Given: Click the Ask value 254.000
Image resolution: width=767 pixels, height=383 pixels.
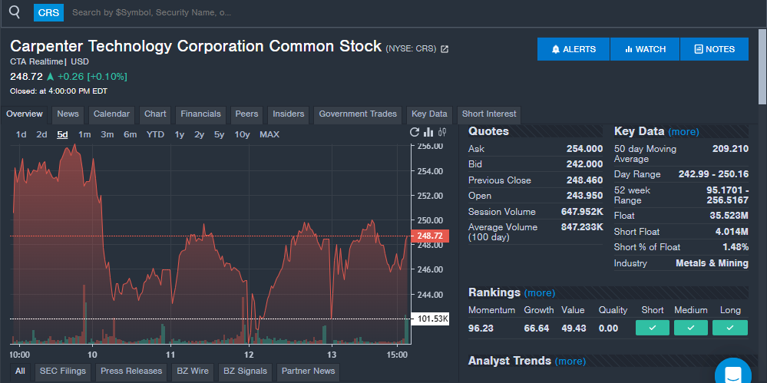Looking at the screenshot, I should point(584,149).
